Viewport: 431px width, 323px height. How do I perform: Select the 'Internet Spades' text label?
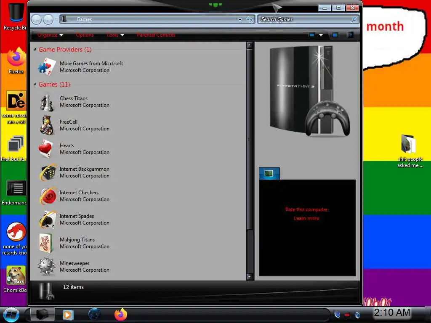tap(77, 216)
